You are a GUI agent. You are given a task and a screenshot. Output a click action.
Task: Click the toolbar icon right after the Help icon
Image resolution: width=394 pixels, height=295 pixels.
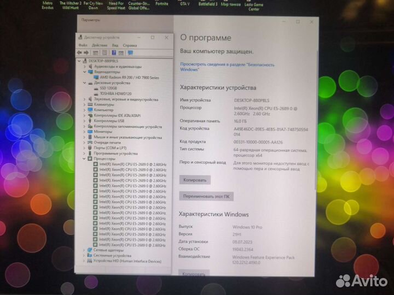coord(121,52)
